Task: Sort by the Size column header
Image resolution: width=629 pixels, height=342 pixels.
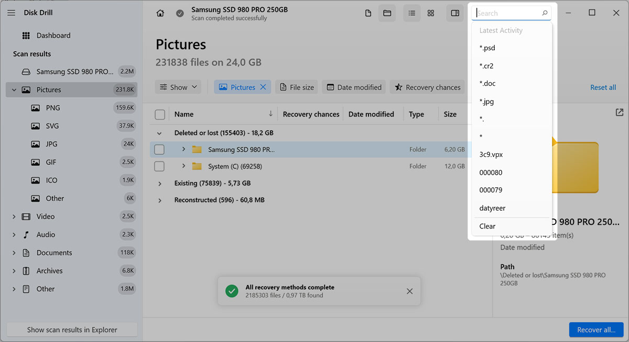Action: point(450,114)
